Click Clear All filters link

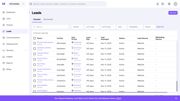click(160, 27)
